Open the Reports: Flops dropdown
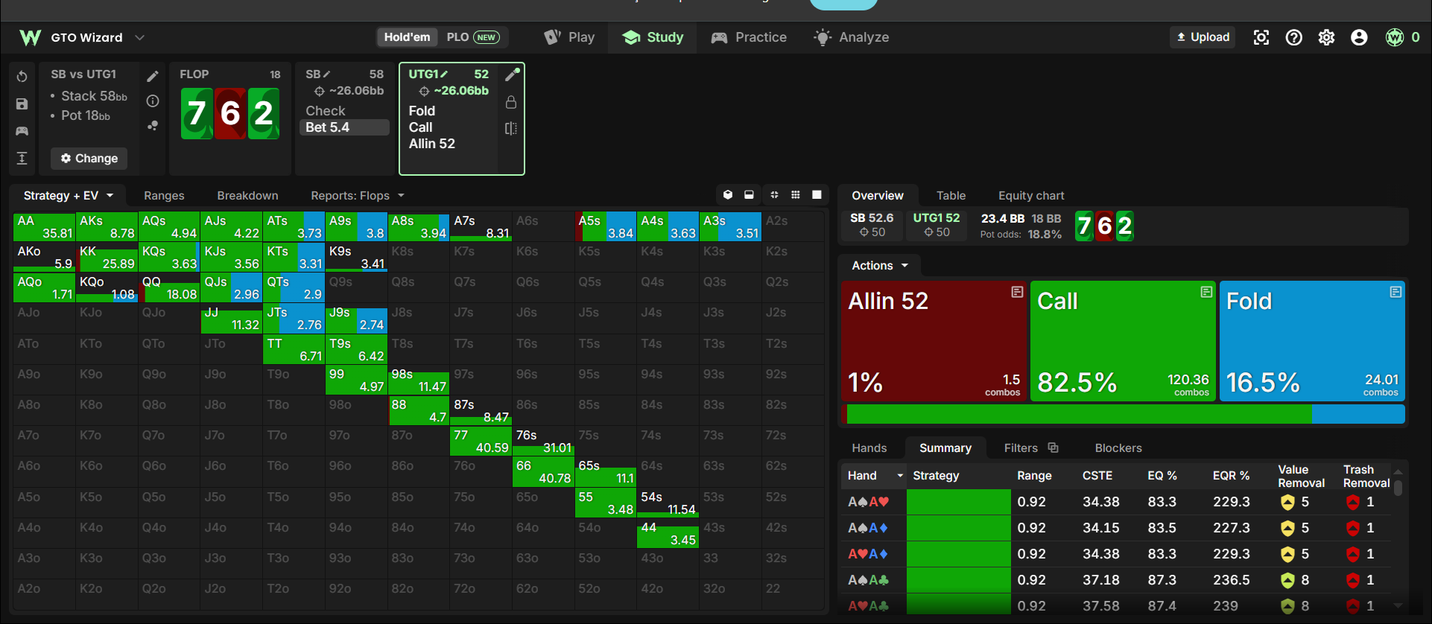1432x624 pixels. pos(358,196)
